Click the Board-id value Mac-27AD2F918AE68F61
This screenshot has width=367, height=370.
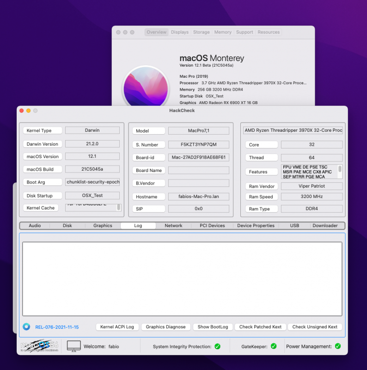click(199, 157)
